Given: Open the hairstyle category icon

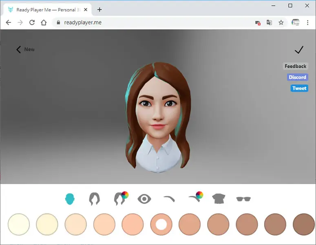Looking at the screenshot, I should point(94,199).
